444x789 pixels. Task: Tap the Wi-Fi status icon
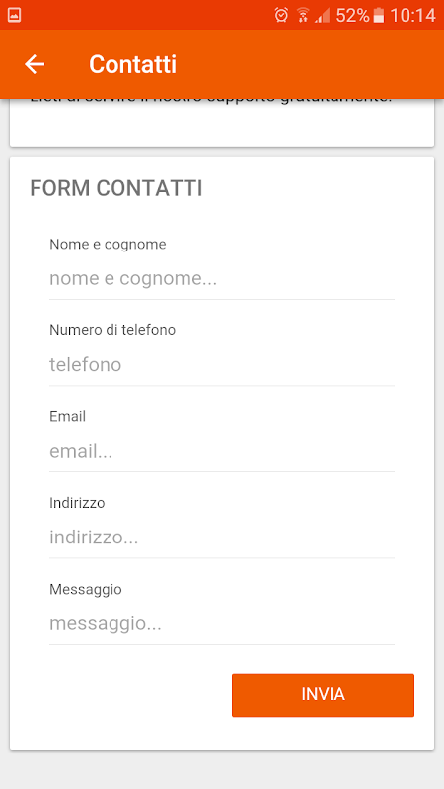point(303,15)
